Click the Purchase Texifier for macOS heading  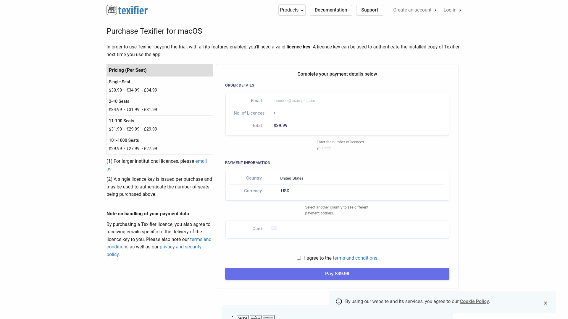pos(154,31)
